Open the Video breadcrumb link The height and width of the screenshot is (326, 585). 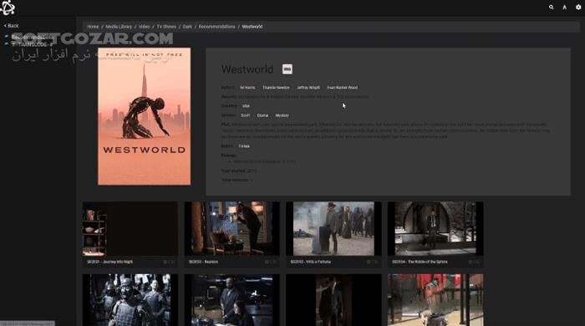coord(145,27)
